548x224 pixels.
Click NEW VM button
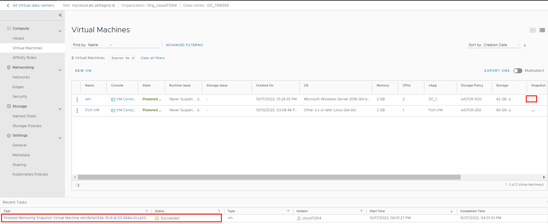point(83,71)
